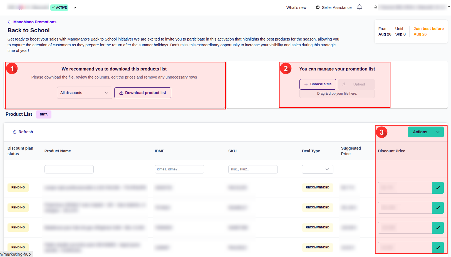
Task: Focus the IDME filter input
Action: (179, 169)
